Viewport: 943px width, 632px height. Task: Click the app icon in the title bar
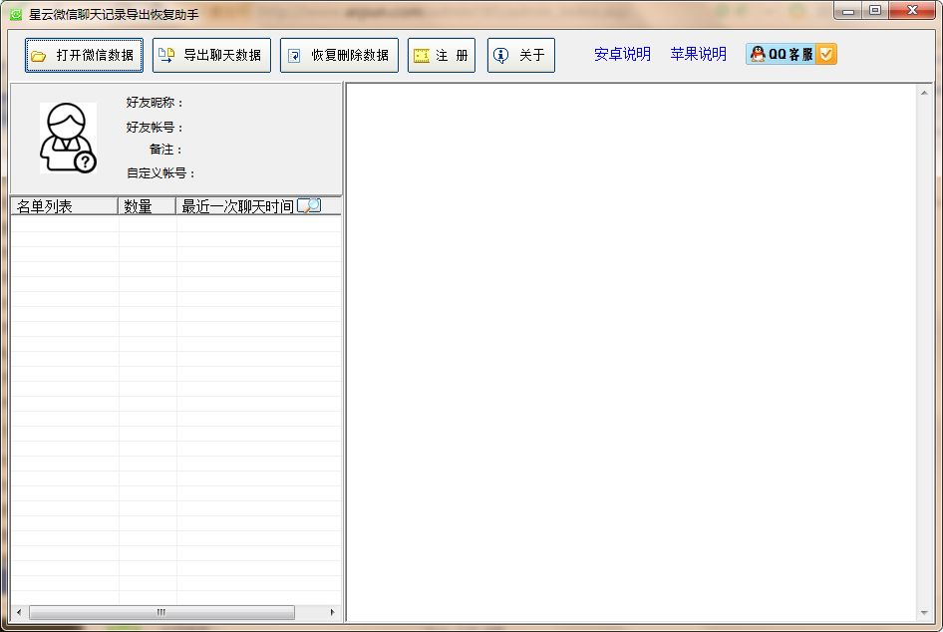tap(16, 14)
